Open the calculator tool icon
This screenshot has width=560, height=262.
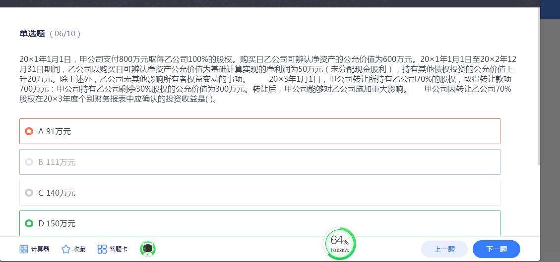pos(23,249)
